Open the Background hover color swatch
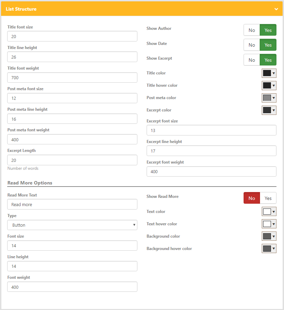The width and height of the screenshot is (284, 310). 269,249
